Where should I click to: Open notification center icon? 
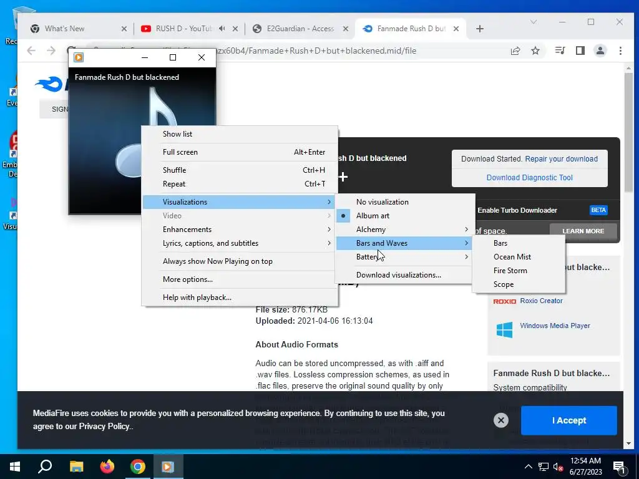click(619, 467)
